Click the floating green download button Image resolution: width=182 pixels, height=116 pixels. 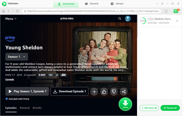tap(125, 104)
